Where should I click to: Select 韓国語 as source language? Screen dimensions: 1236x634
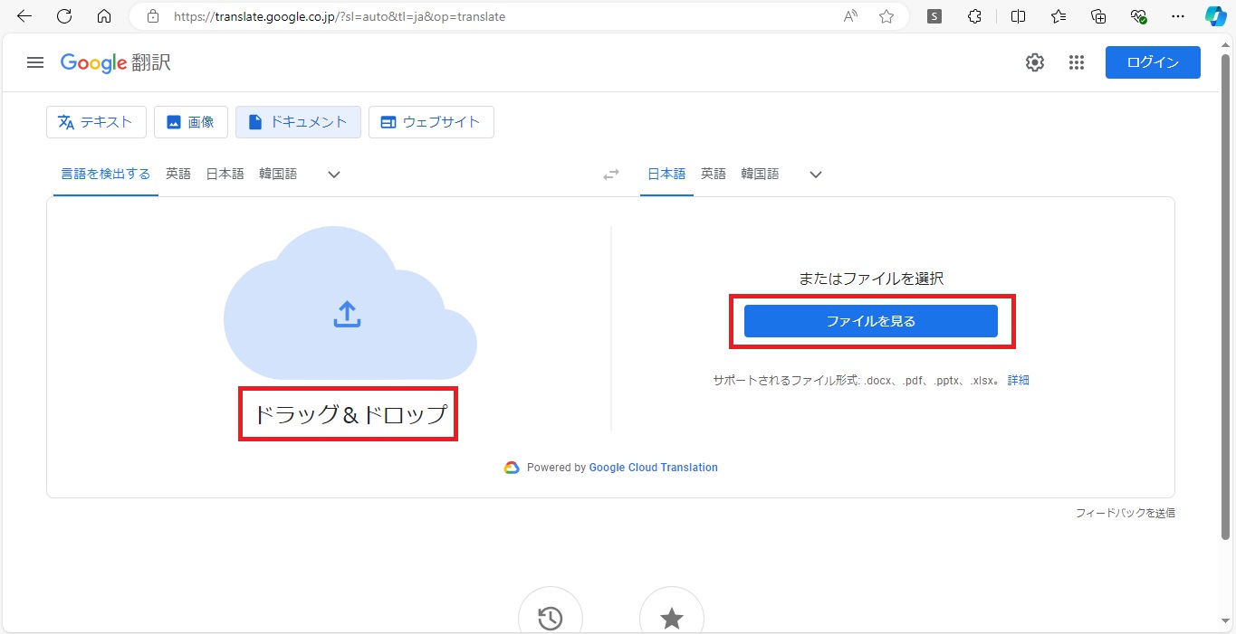(x=278, y=174)
